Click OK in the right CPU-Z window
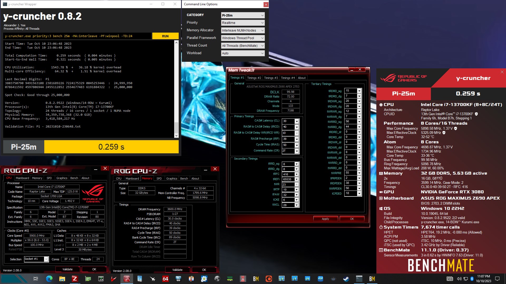The width and height of the screenshot is (506, 284). click(x=204, y=270)
